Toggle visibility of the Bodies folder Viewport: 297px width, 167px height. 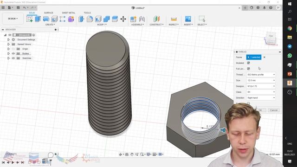[x=13, y=54]
